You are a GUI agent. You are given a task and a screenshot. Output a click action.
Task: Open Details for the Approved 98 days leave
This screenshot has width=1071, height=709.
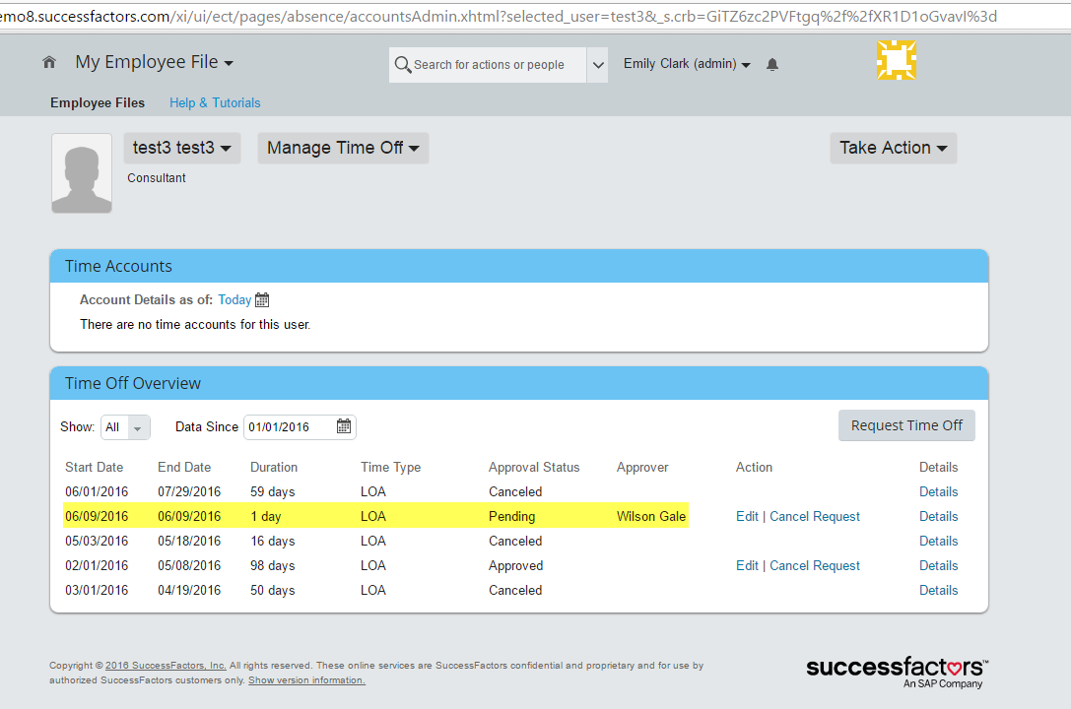point(939,565)
